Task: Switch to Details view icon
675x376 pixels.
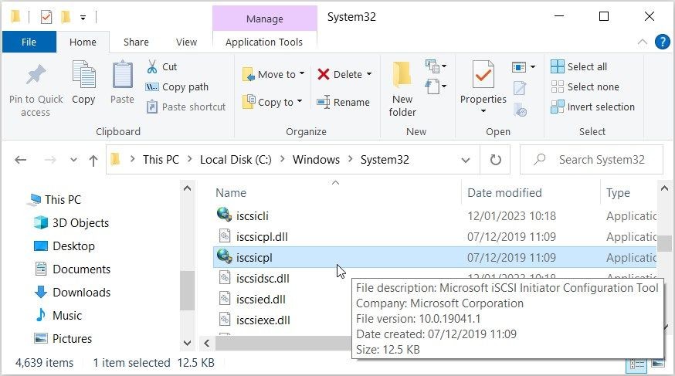Action: (637, 364)
